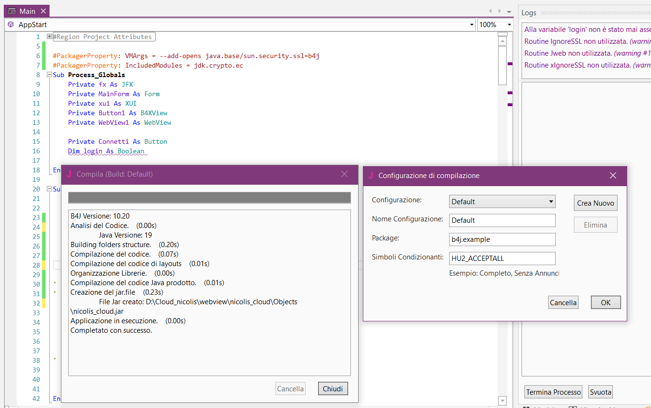
Task: Expand the Project Attributes region
Action: pos(50,37)
